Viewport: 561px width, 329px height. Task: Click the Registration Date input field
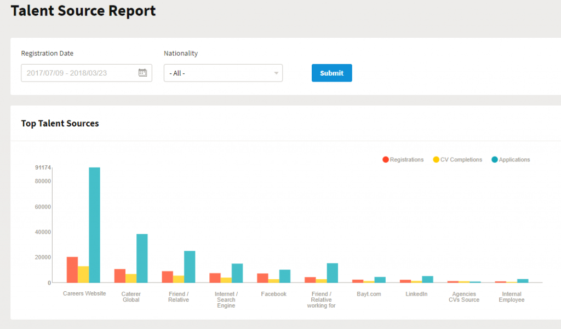[79, 73]
